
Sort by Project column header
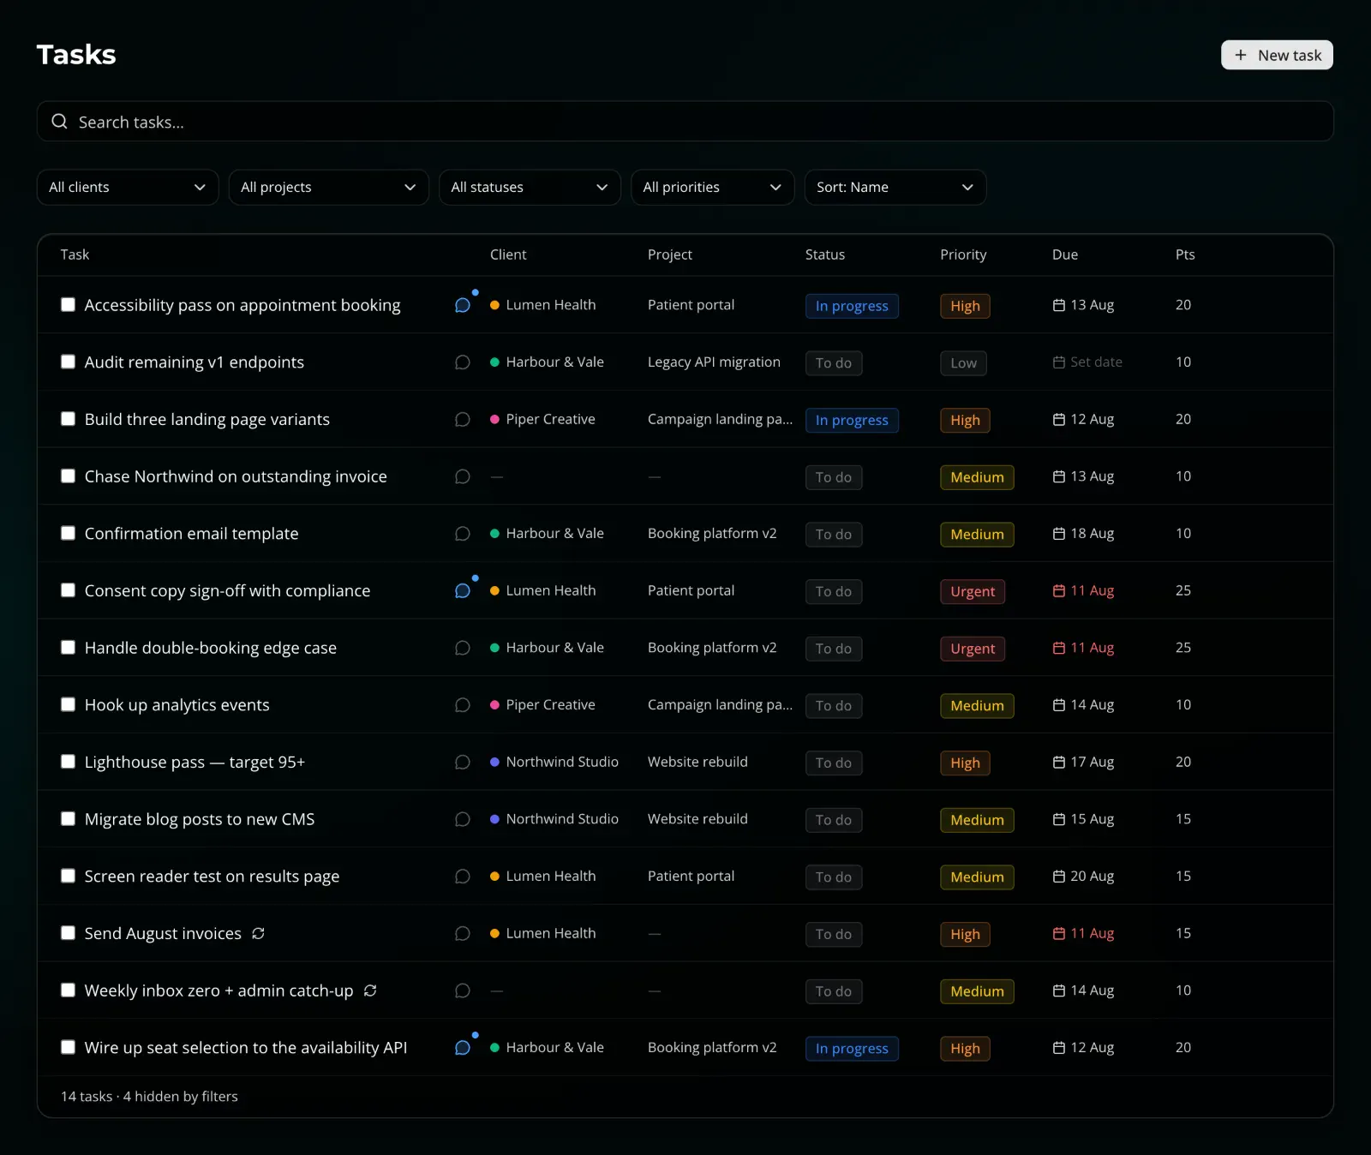click(670, 254)
